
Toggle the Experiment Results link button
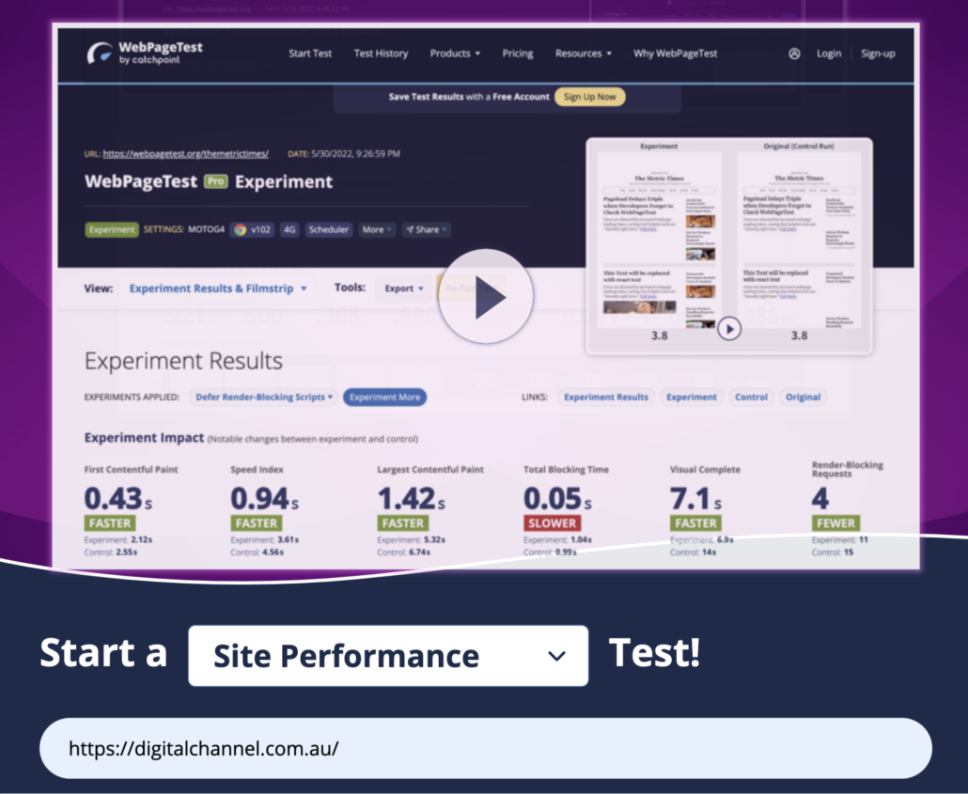tap(606, 397)
